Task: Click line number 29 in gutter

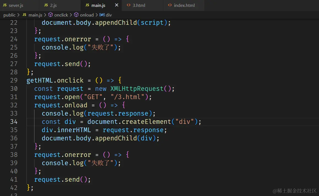Action: point(14,80)
